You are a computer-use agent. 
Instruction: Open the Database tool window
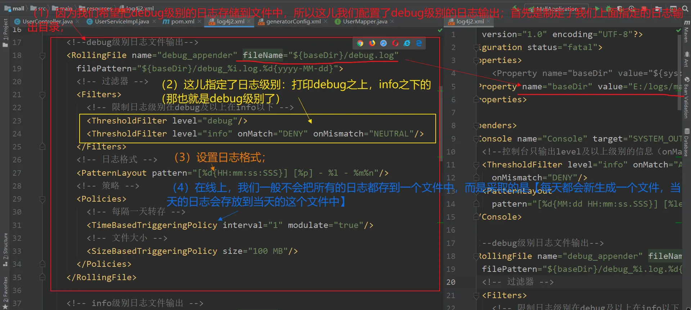[687, 142]
